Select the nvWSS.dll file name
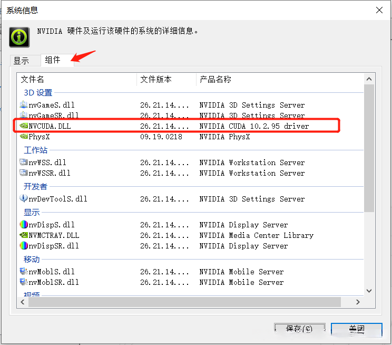Screen dimensions: 392x345 coord(47,162)
